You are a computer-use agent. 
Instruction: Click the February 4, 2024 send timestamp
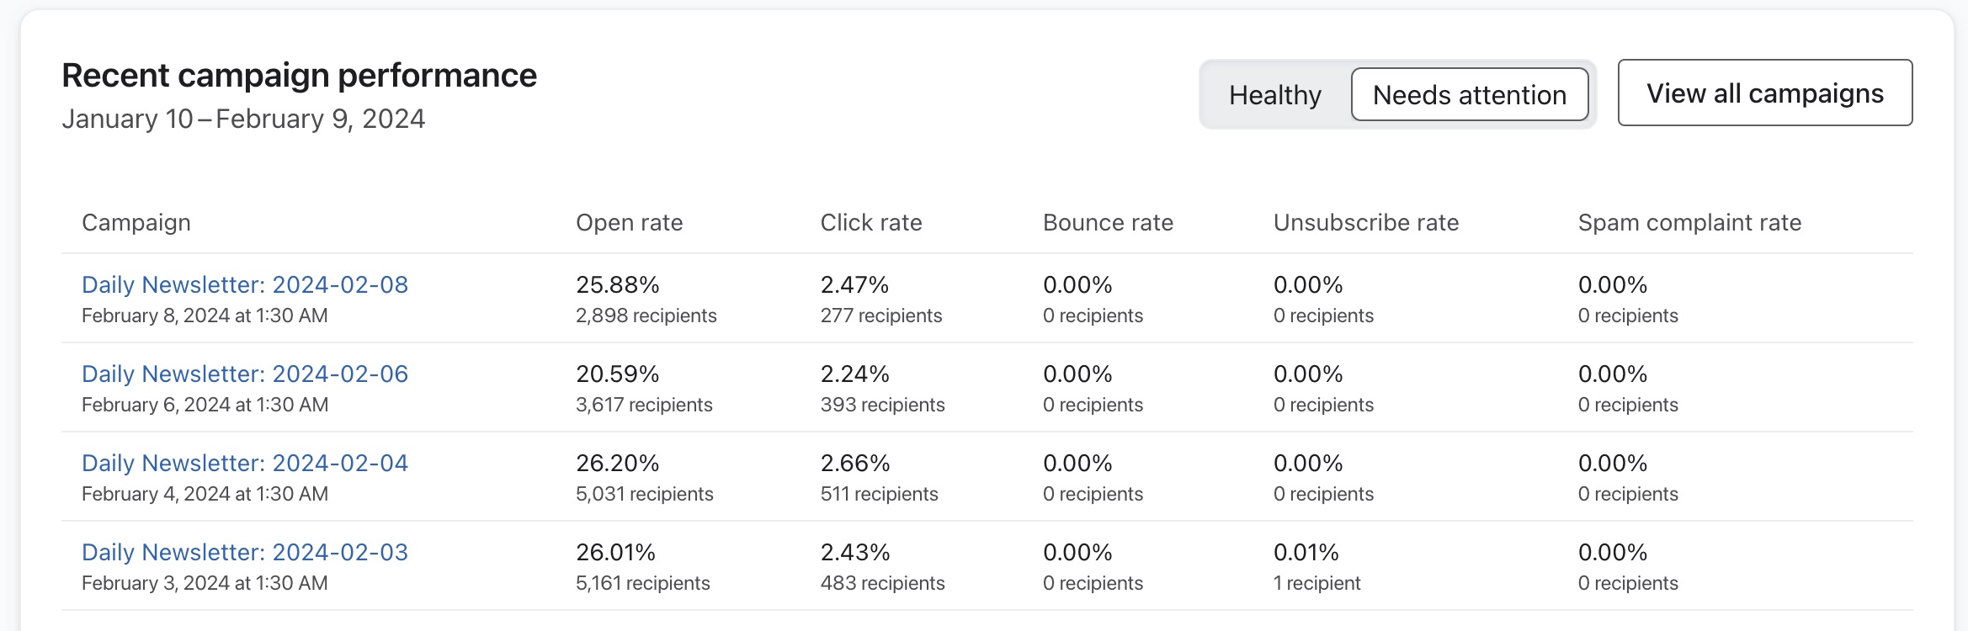point(205,494)
